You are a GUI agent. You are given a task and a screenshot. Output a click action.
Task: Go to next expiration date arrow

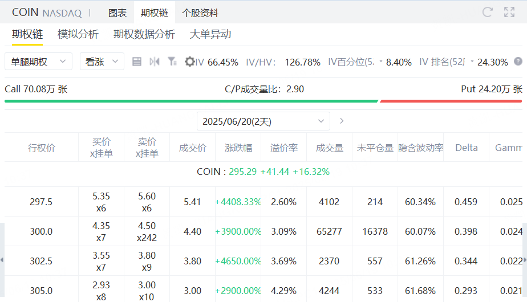pos(342,121)
